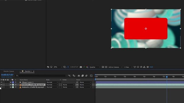The height and width of the screenshot is (103, 184).
Task: Click the Mode column header
Action: (48, 80)
